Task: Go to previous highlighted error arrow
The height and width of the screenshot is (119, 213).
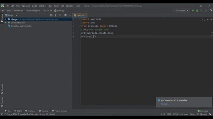Action: (208, 20)
